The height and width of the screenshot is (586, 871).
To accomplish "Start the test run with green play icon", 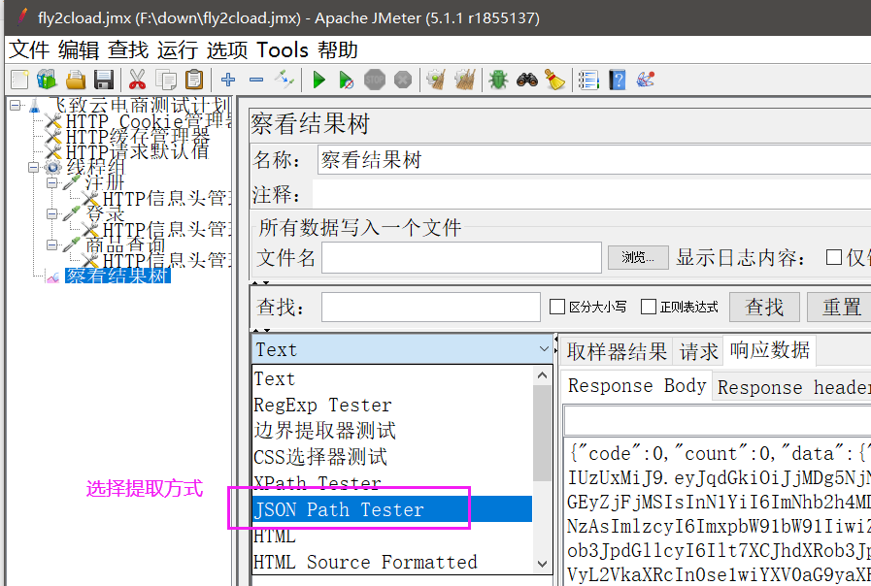I will (318, 80).
